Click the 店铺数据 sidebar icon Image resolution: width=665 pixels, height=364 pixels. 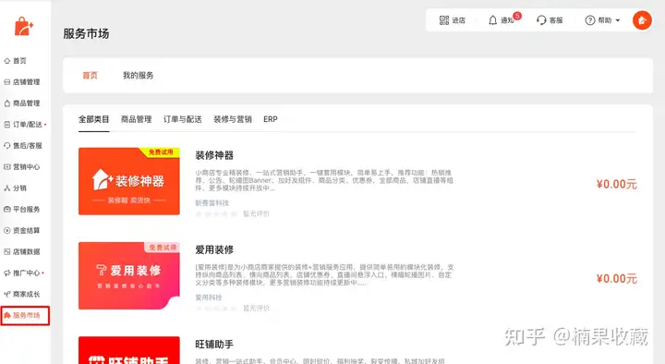tap(7, 251)
